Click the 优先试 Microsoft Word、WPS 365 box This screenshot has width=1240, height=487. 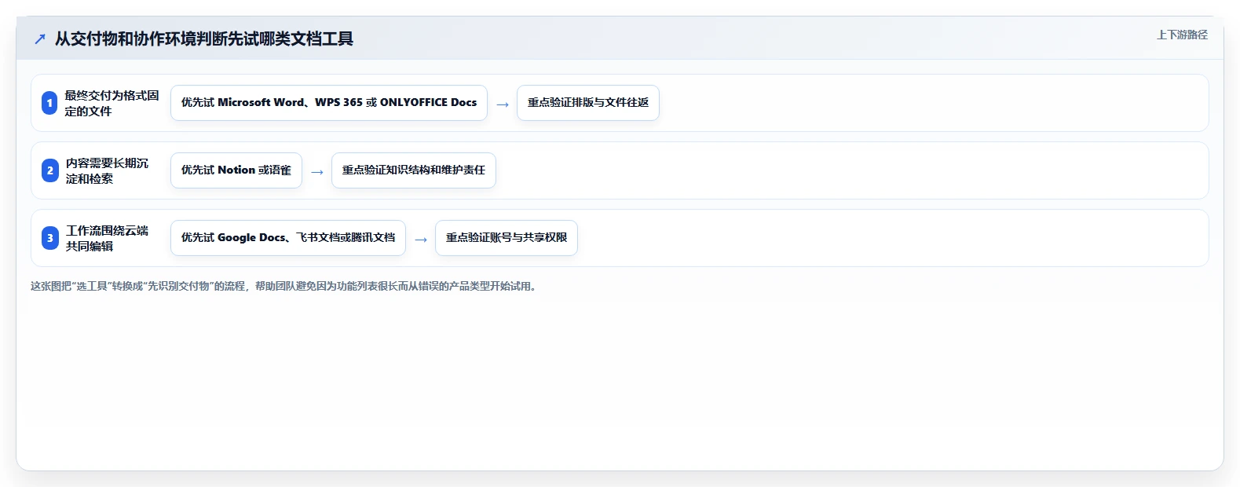coord(329,103)
